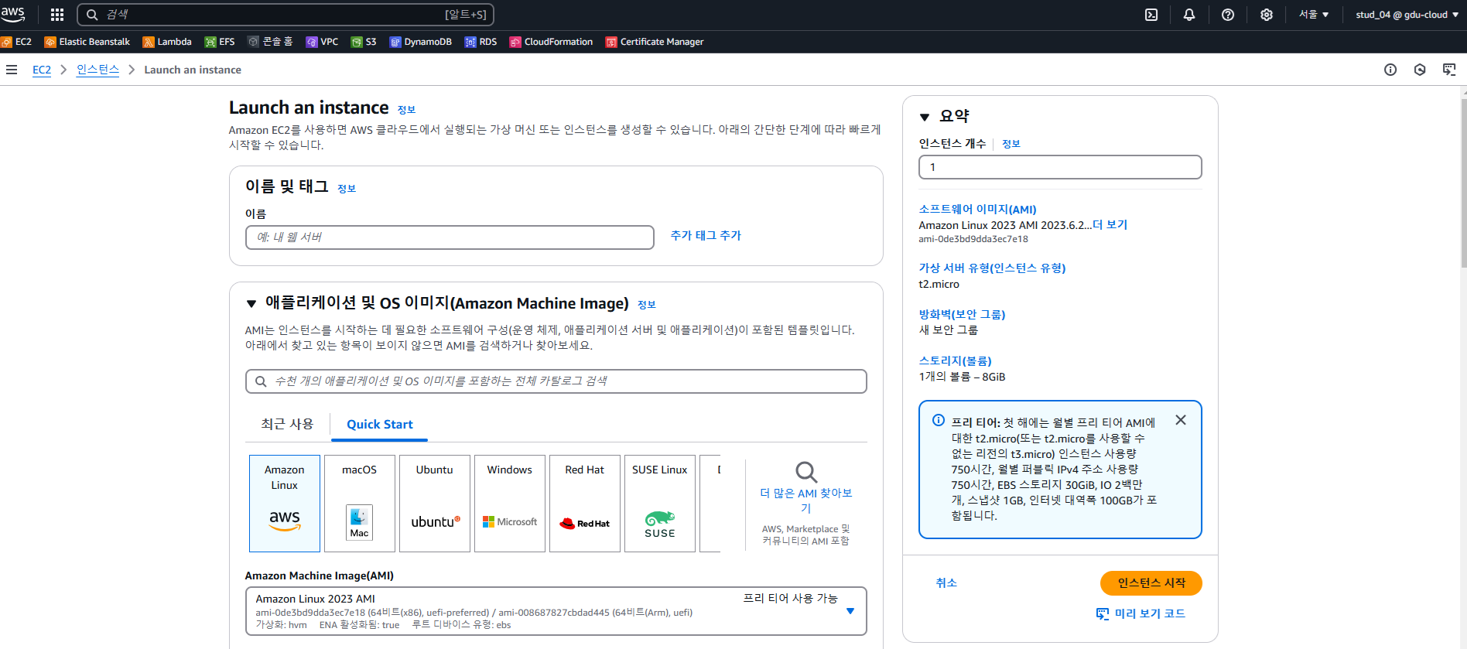This screenshot has height=649, width=1467.
Task: Collapse the 애플리케이션 및 OS 이미지 section
Action: click(251, 304)
